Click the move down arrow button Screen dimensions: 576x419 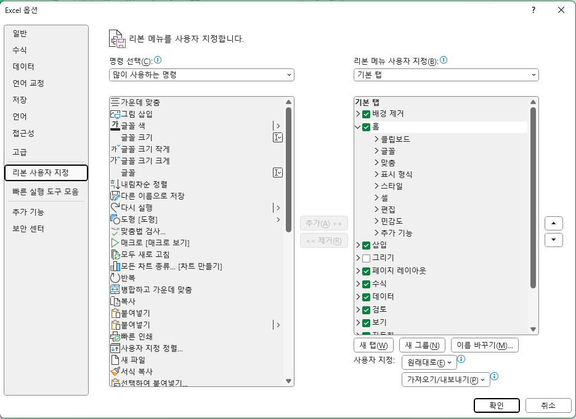click(x=554, y=240)
